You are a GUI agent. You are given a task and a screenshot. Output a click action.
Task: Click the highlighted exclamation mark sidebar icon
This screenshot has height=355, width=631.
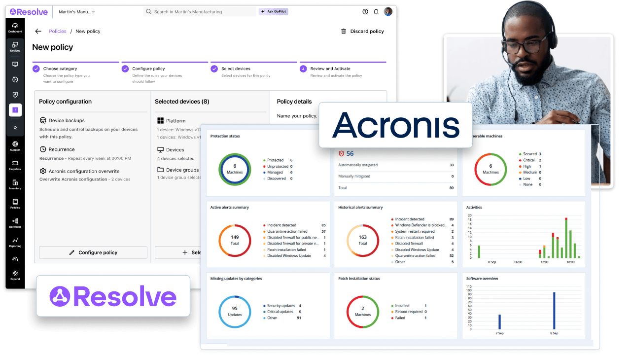(15, 110)
